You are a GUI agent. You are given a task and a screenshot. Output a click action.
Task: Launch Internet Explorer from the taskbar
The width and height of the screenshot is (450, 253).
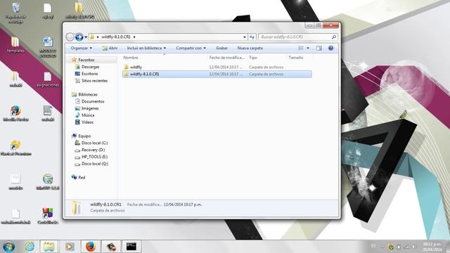click(x=30, y=247)
